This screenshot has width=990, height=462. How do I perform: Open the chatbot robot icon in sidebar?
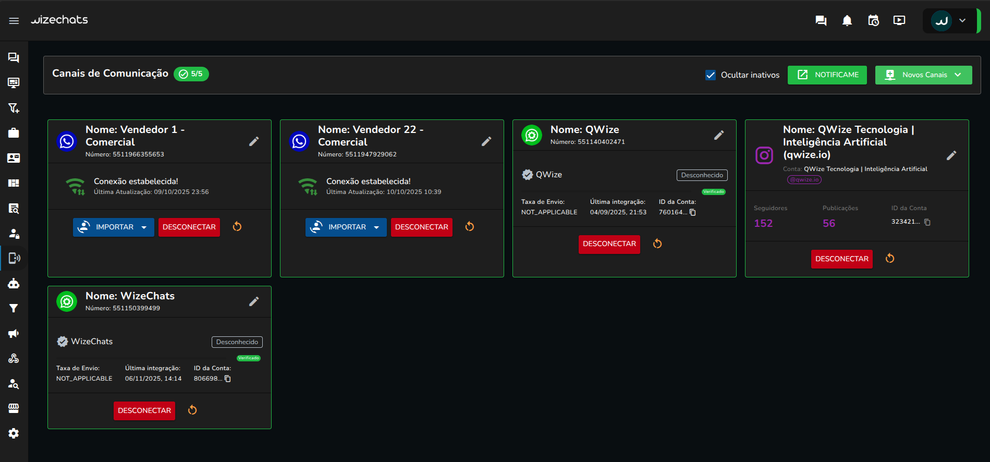click(x=14, y=283)
